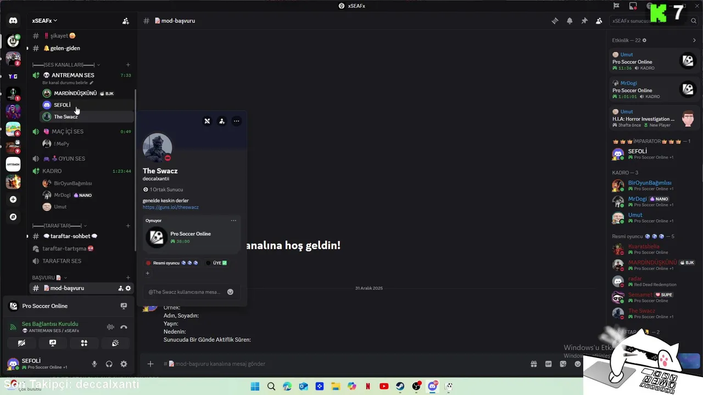This screenshot has height=395, width=703.
Task: View 1 Ortak Sunucu mutual servers
Action: (x=163, y=189)
